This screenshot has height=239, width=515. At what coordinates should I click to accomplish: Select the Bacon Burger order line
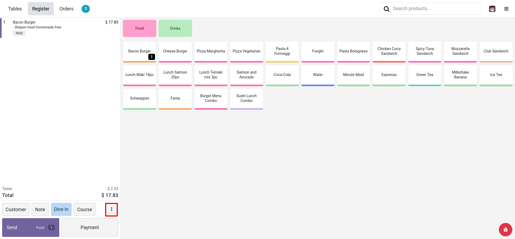click(x=60, y=28)
